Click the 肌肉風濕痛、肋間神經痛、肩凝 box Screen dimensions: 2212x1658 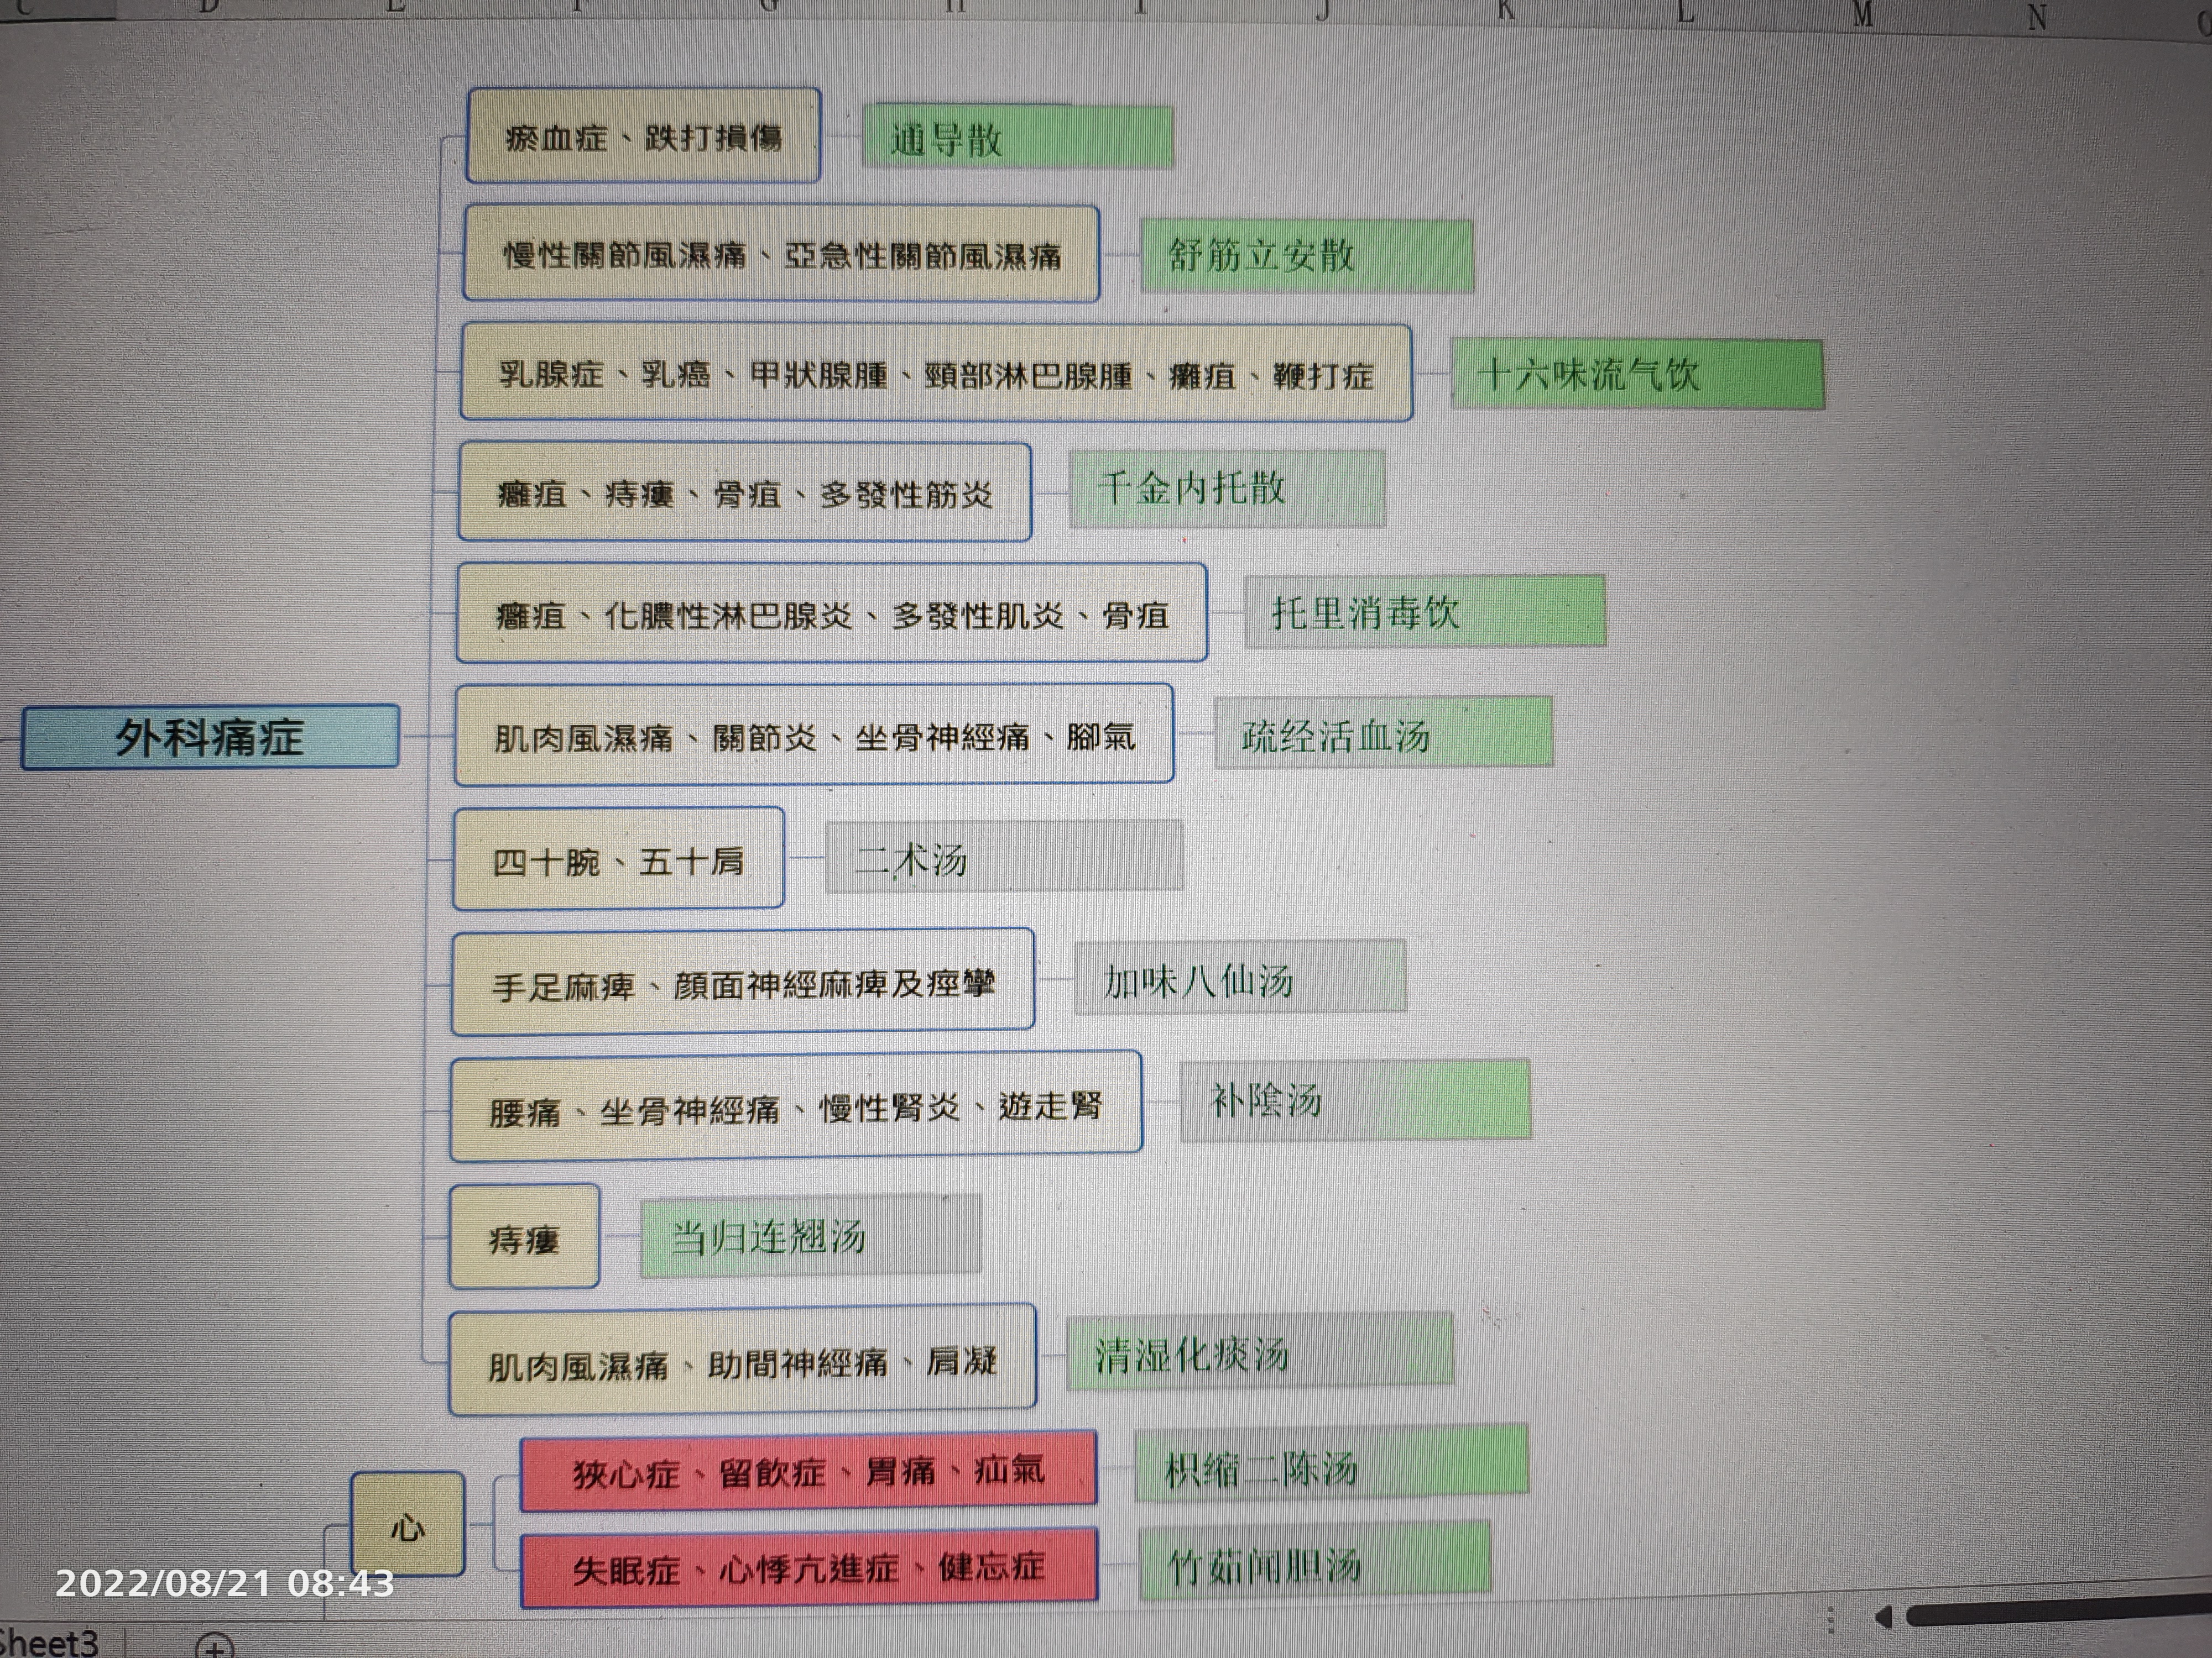click(742, 1360)
